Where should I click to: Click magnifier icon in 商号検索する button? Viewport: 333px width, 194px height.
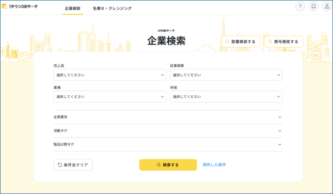tap(270, 42)
